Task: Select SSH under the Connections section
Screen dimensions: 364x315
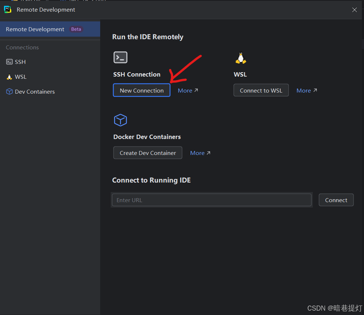Action: [20, 62]
